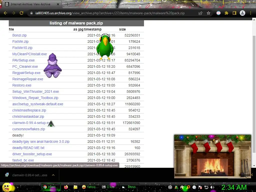Expand the clamwin download options chevron
This screenshot has width=256, height=192.
[x=53, y=175]
